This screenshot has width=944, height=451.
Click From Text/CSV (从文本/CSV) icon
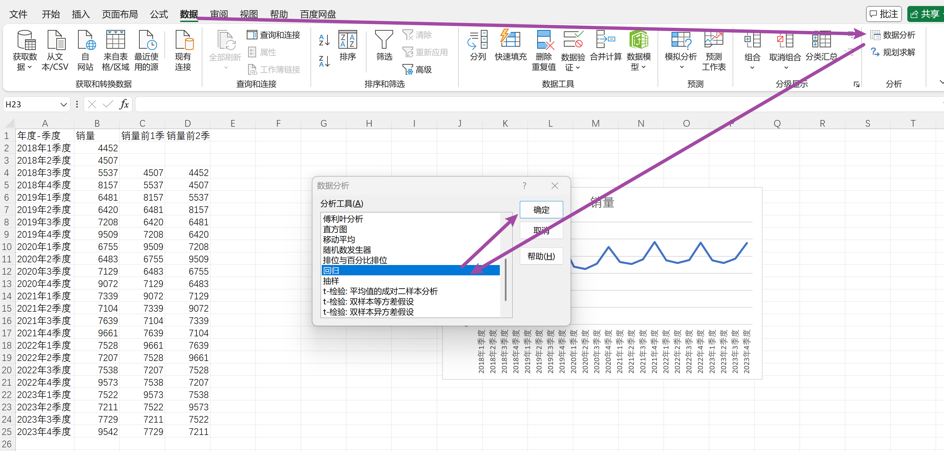pos(55,40)
